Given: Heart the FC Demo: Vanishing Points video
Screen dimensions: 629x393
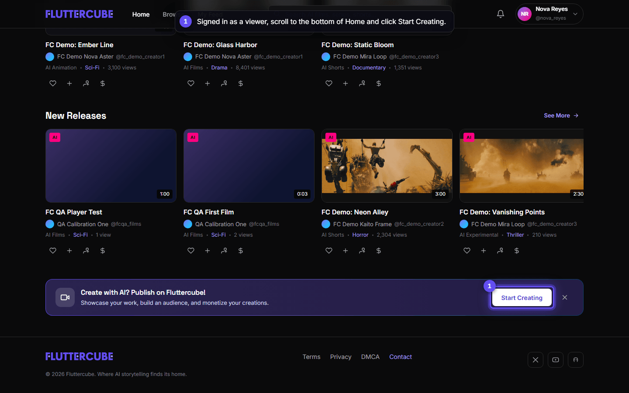Looking at the screenshot, I should 467,251.
